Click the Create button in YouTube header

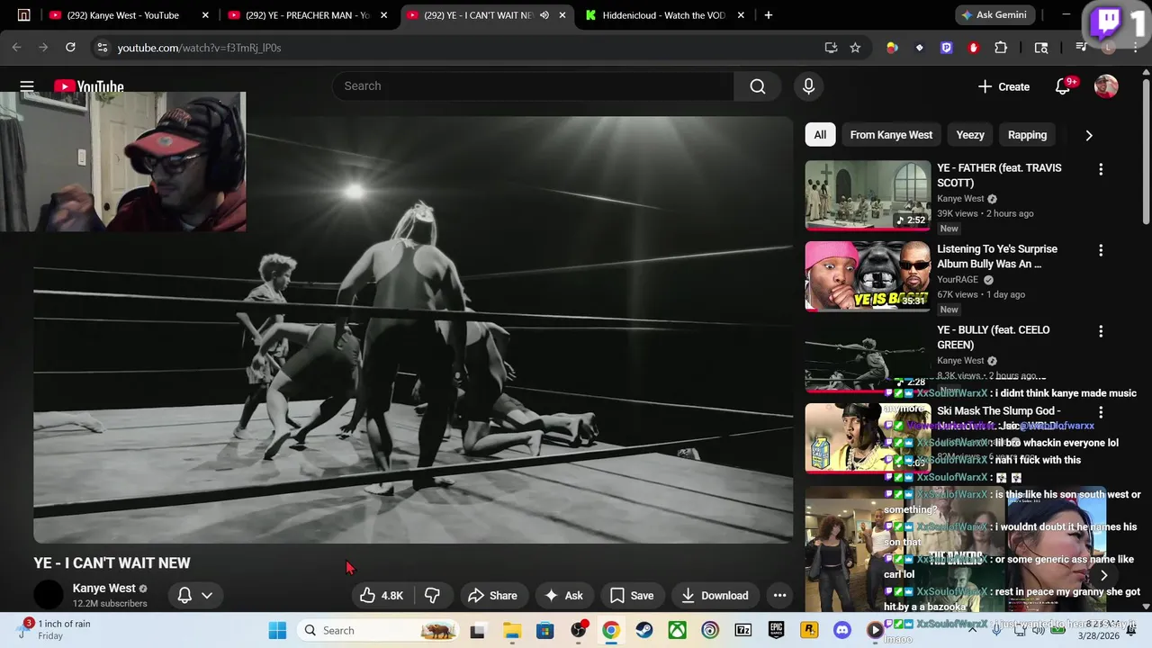pos(1003,86)
